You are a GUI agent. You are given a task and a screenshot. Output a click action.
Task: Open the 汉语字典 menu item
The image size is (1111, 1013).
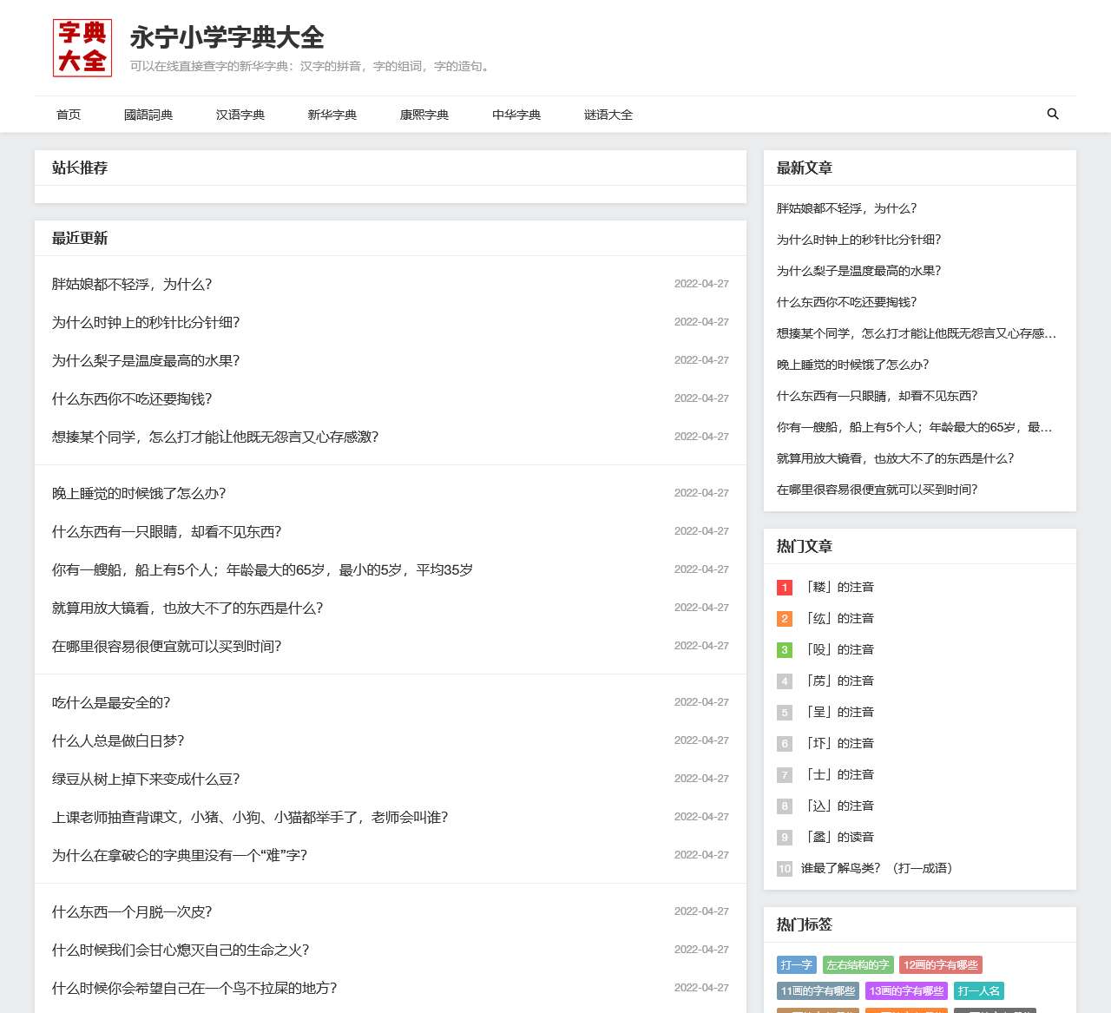(x=240, y=115)
